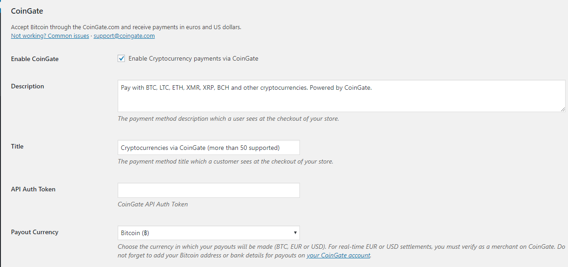Screen dimensions: 568x267
Task: Click the "Payout Currency" field label
Action: [35, 232]
